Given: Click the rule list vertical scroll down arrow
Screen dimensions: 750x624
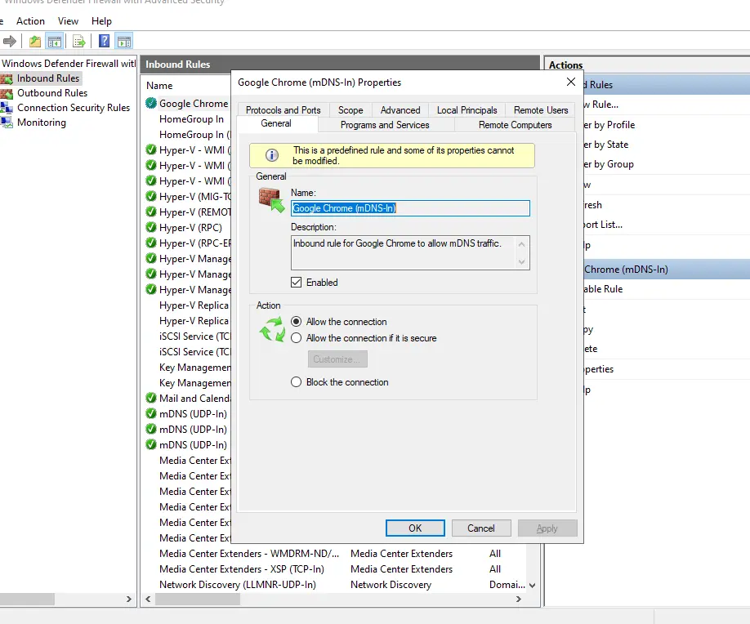Looking at the screenshot, I should click(x=532, y=586).
